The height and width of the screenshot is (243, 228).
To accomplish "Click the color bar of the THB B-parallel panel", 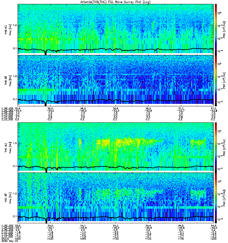I will coord(216,80).
